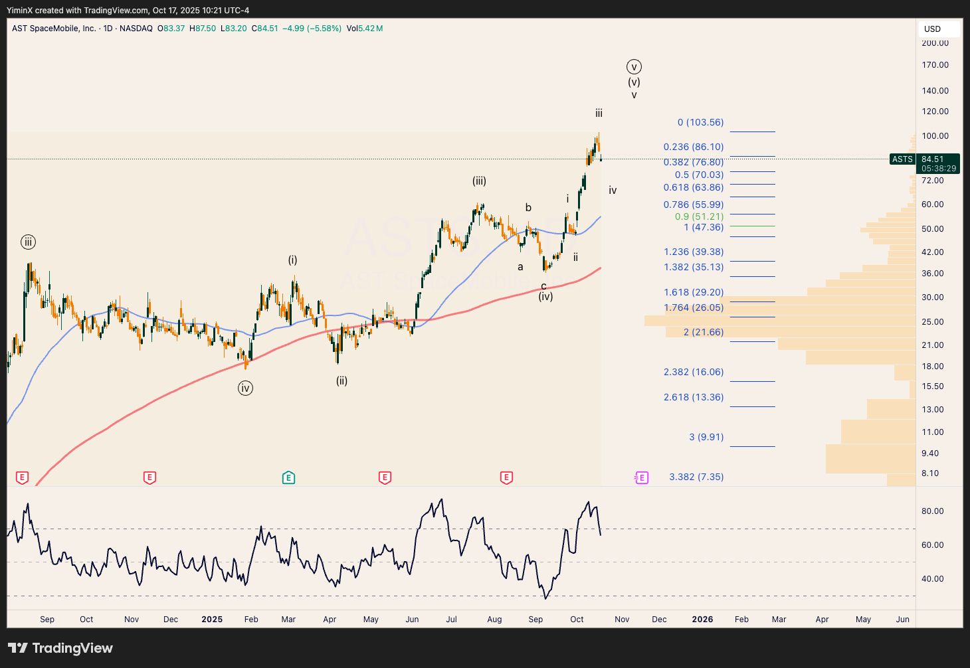The width and height of the screenshot is (970, 668).
Task: Click the 2025 year label on time axis
Action: coord(212,620)
